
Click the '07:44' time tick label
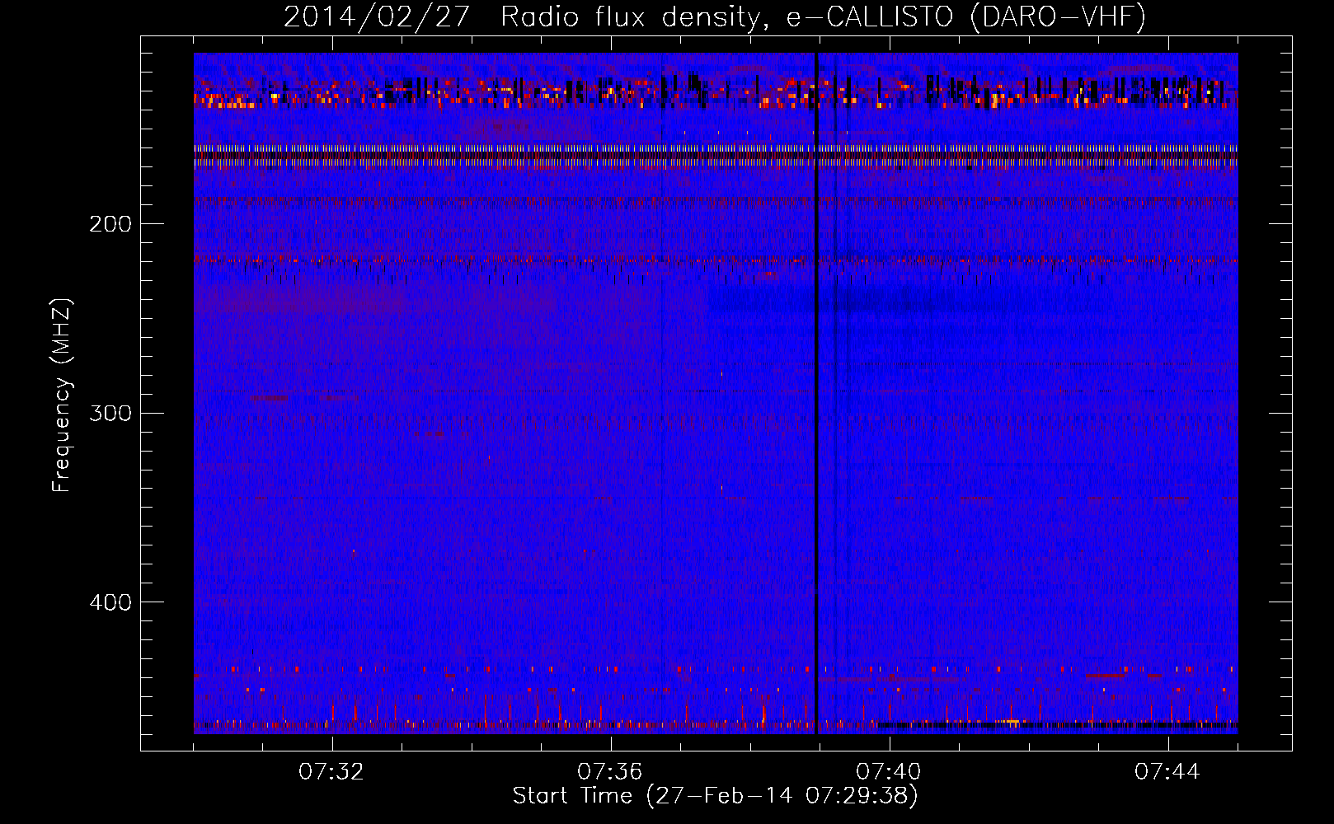click(x=1167, y=772)
